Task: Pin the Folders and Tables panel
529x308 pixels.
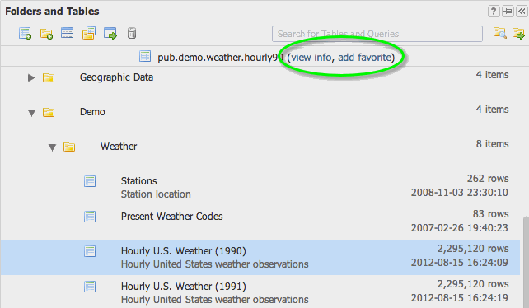Action: tap(508, 12)
